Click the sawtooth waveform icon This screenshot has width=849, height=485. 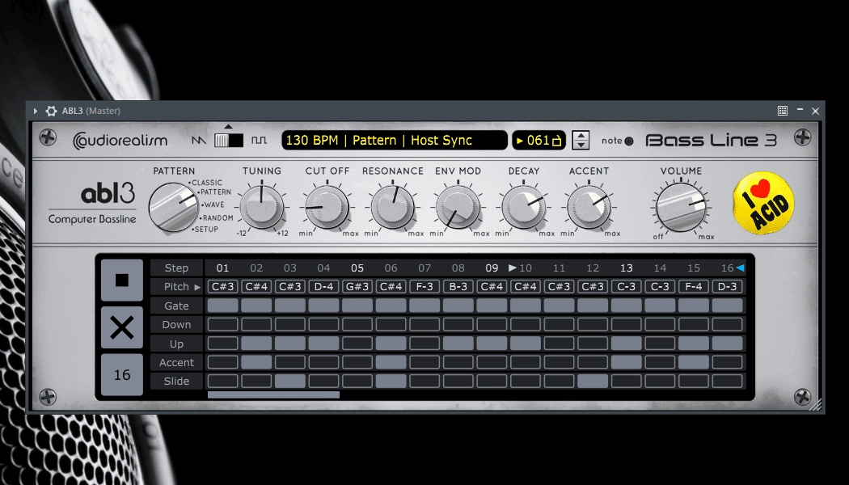[x=199, y=141]
